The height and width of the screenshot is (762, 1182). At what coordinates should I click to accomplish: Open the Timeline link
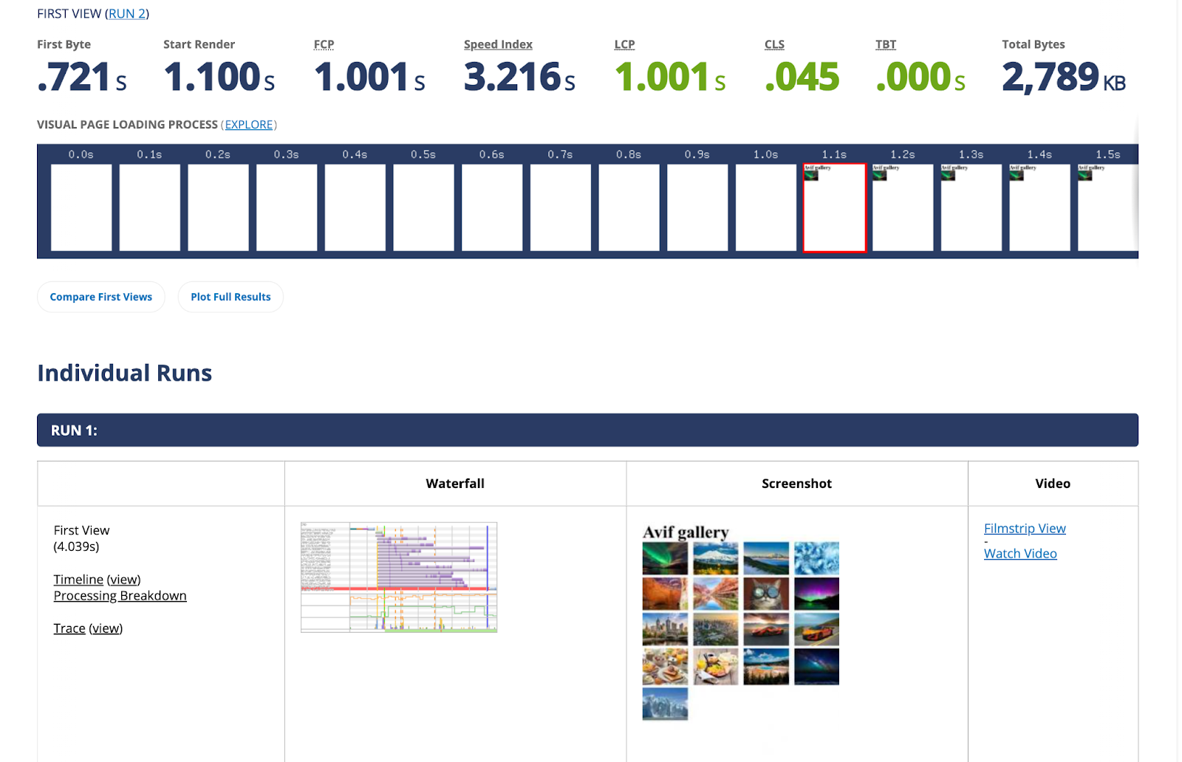[x=78, y=580]
